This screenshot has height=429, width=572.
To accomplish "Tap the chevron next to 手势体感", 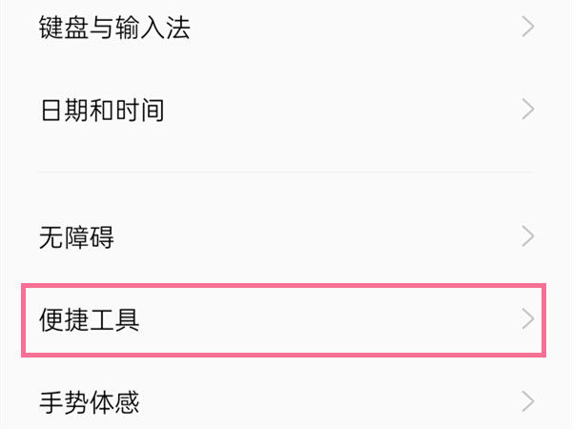I will 528,401.
